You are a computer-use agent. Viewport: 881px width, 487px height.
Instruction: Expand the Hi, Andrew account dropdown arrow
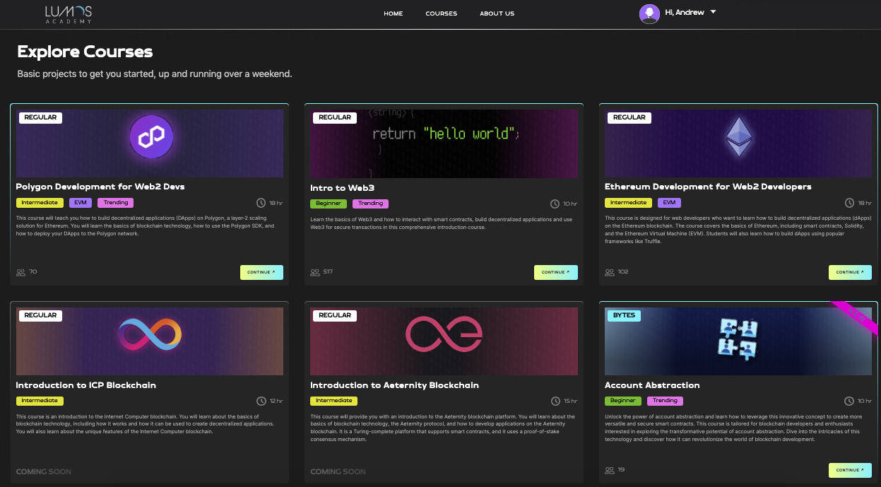(x=713, y=12)
